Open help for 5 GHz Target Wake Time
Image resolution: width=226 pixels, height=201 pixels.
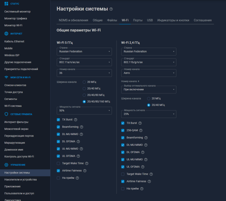[x=86, y=163]
